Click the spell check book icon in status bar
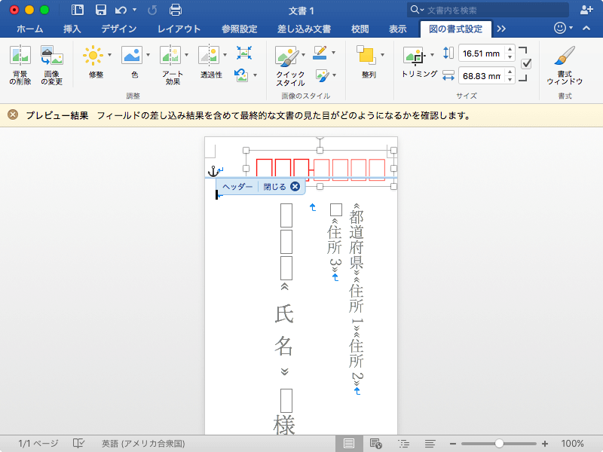 tap(78, 444)
